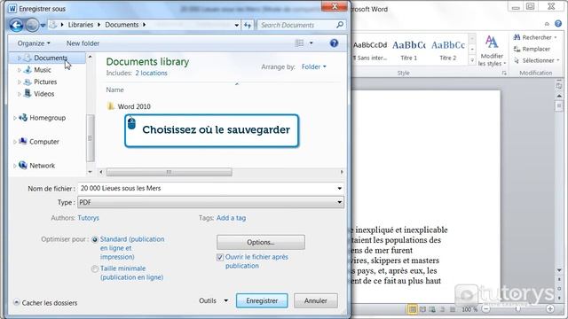Open the view options dropdown arrow
Screen dimensions: 568x319
click(x=312, y=43)
